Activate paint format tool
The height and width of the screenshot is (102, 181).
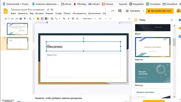click(x=25, y=19)
